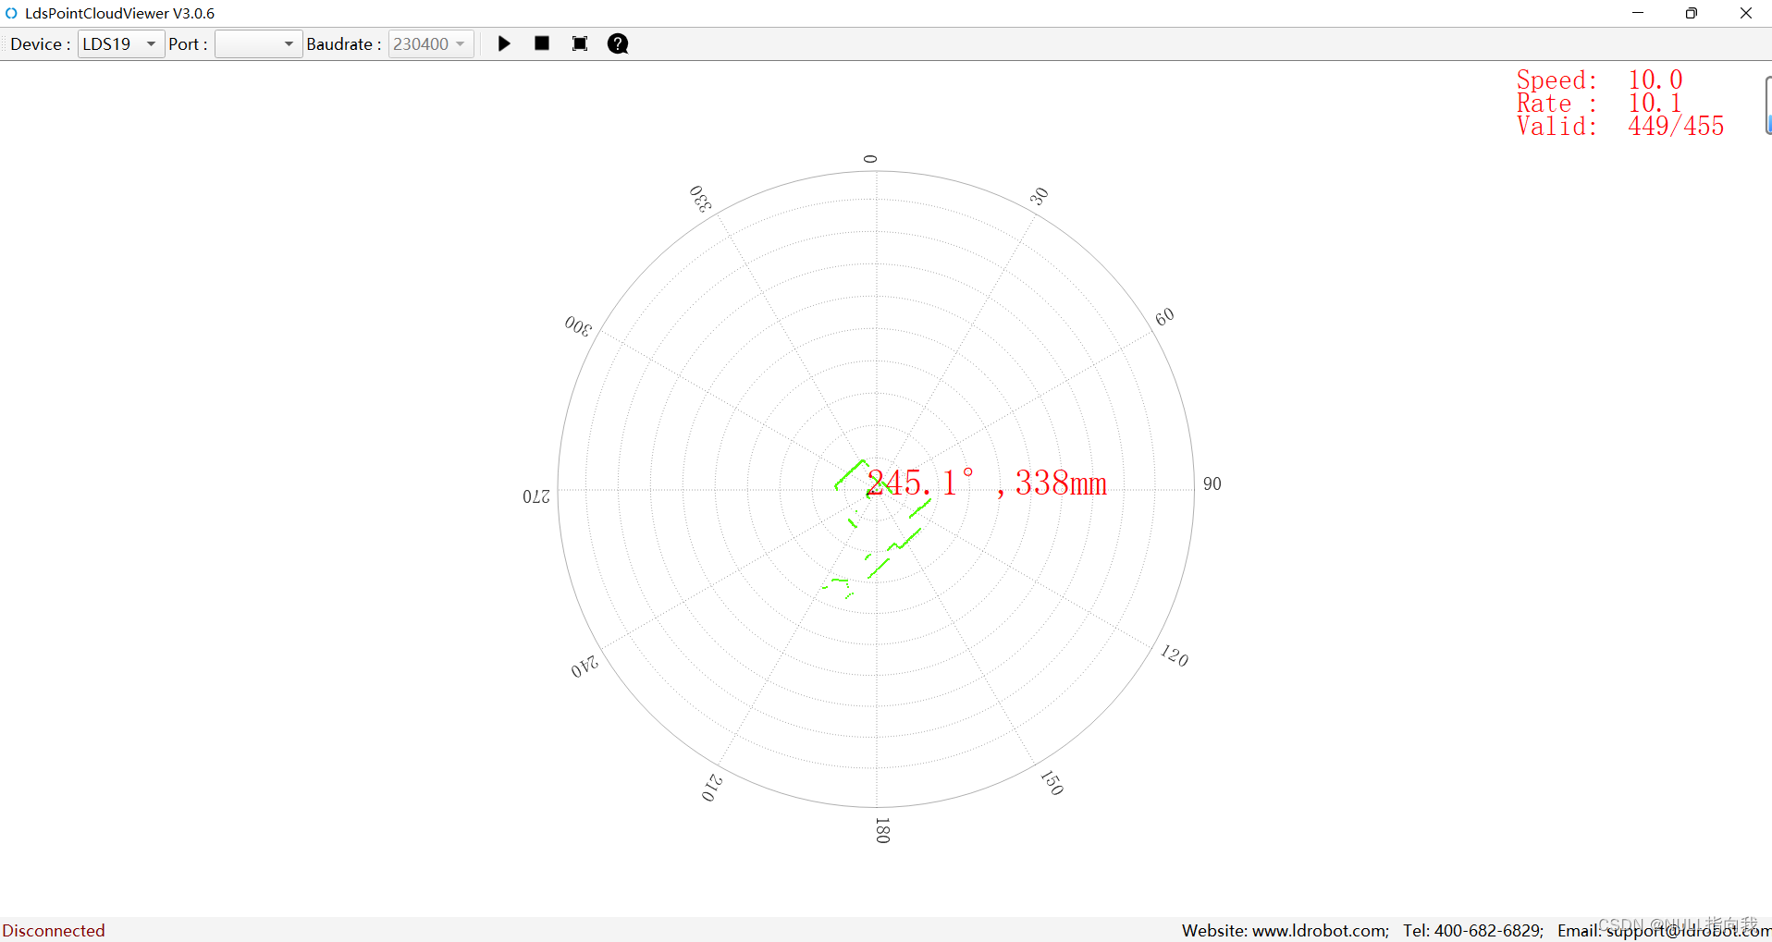Click the 245.1° , 338mm readout
Viewport: 1772px width, 942px height.
tap(986, 483)
